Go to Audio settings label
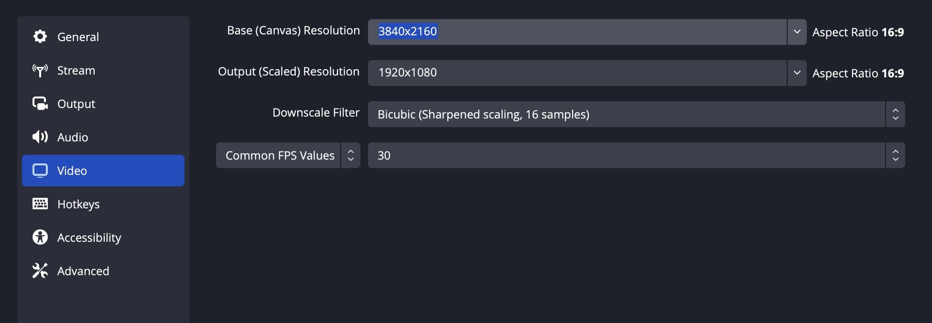932x323 pixels. pyautogui.click(x=73, y=137)
